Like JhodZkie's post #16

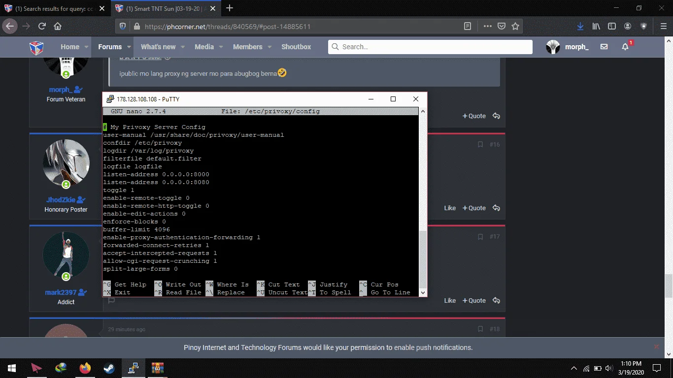click(450, 208)
